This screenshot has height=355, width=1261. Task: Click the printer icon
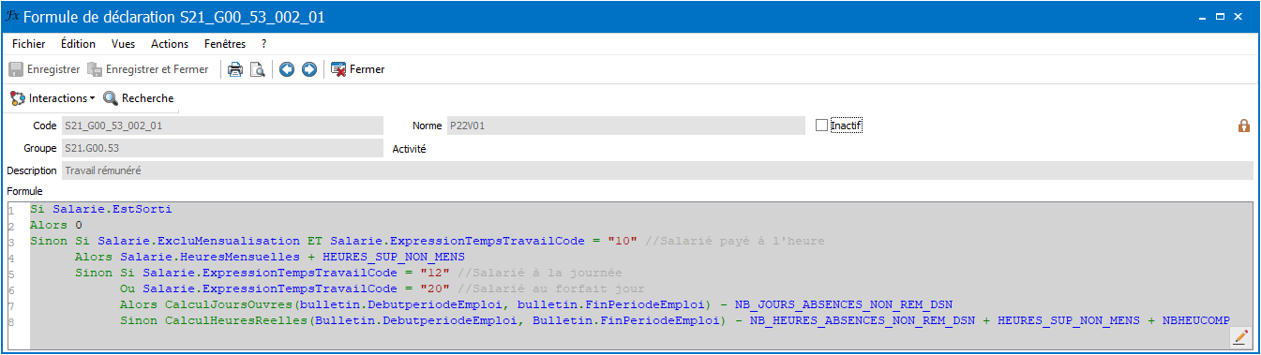(x=235, y=69)
